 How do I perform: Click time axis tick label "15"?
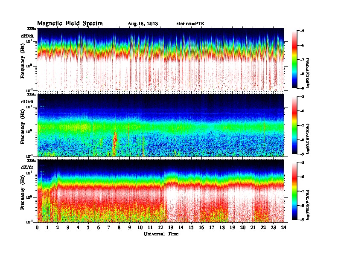point(191,228)
